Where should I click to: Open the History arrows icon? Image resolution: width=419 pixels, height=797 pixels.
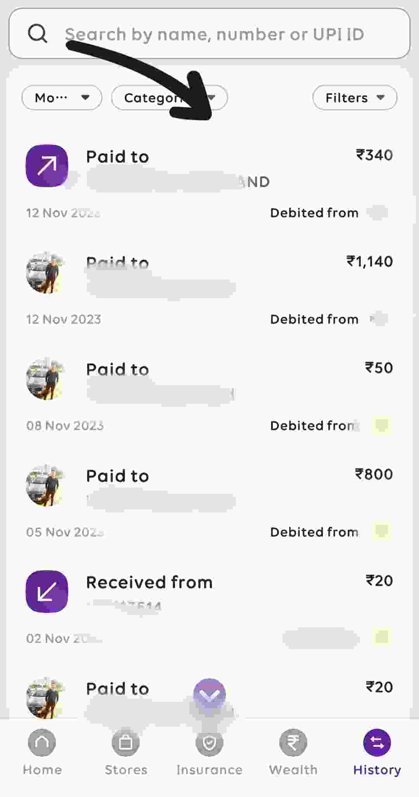[x=377, y=743]
